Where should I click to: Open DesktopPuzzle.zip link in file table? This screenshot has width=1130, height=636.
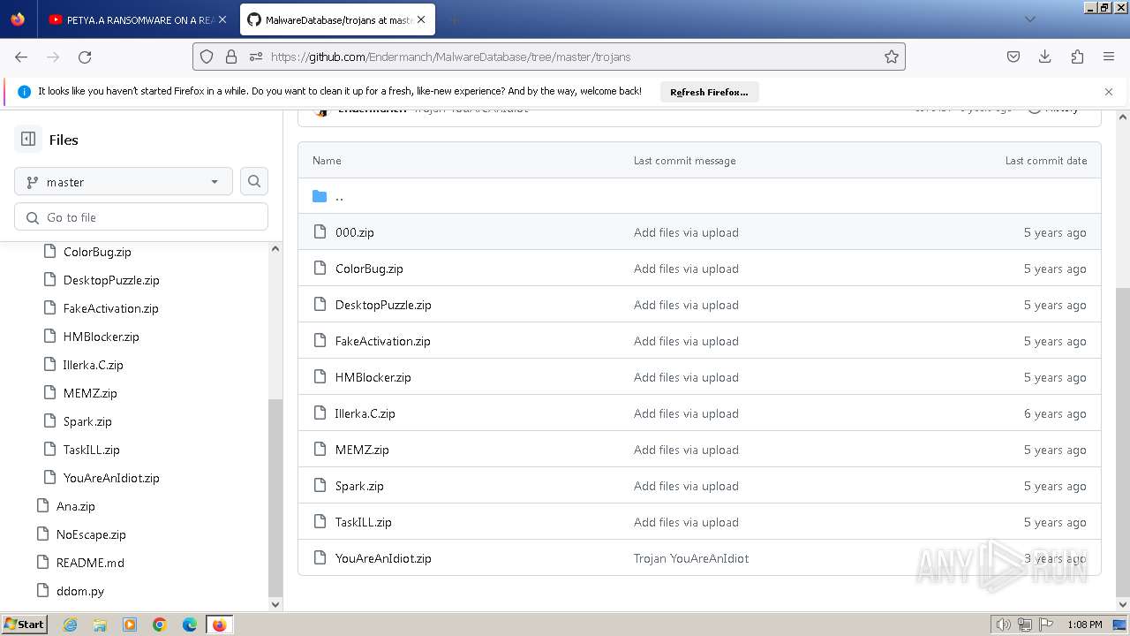[383, 305]
